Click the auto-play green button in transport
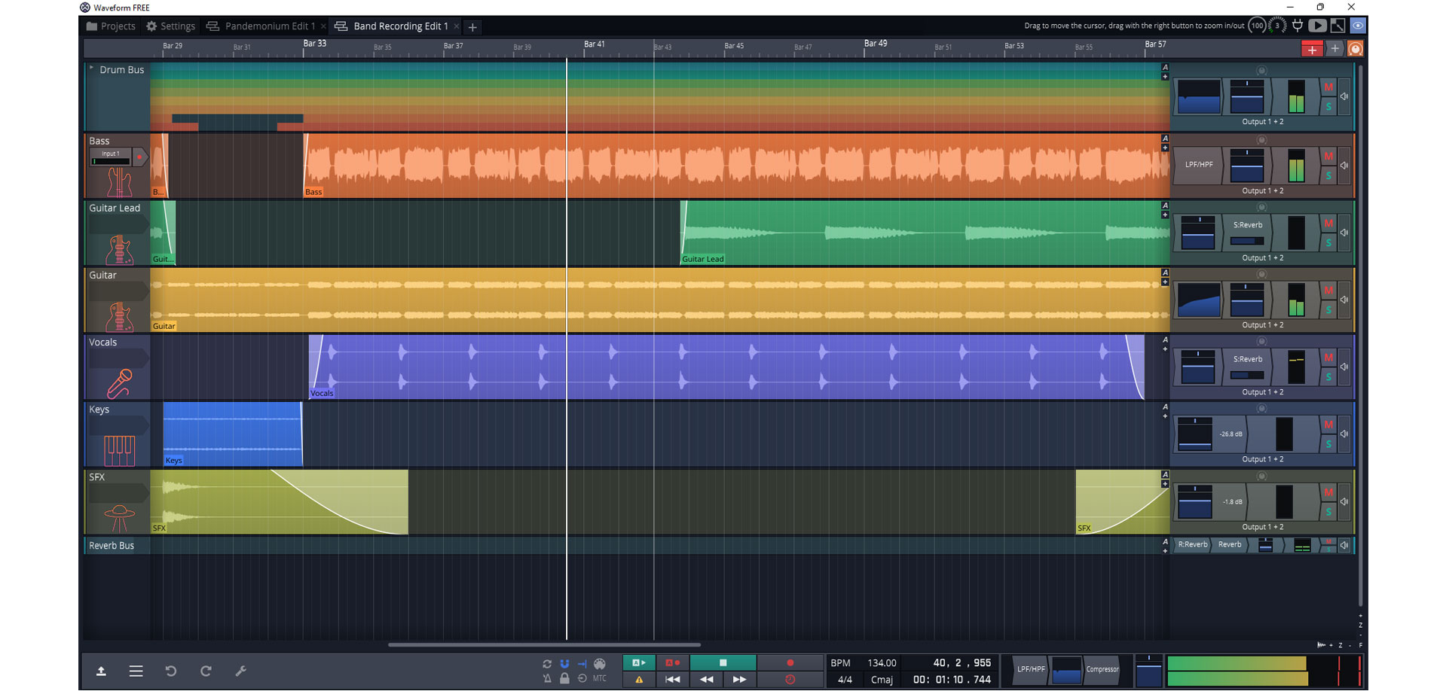Screen dimensions: 1446x691 pos(639,663)
